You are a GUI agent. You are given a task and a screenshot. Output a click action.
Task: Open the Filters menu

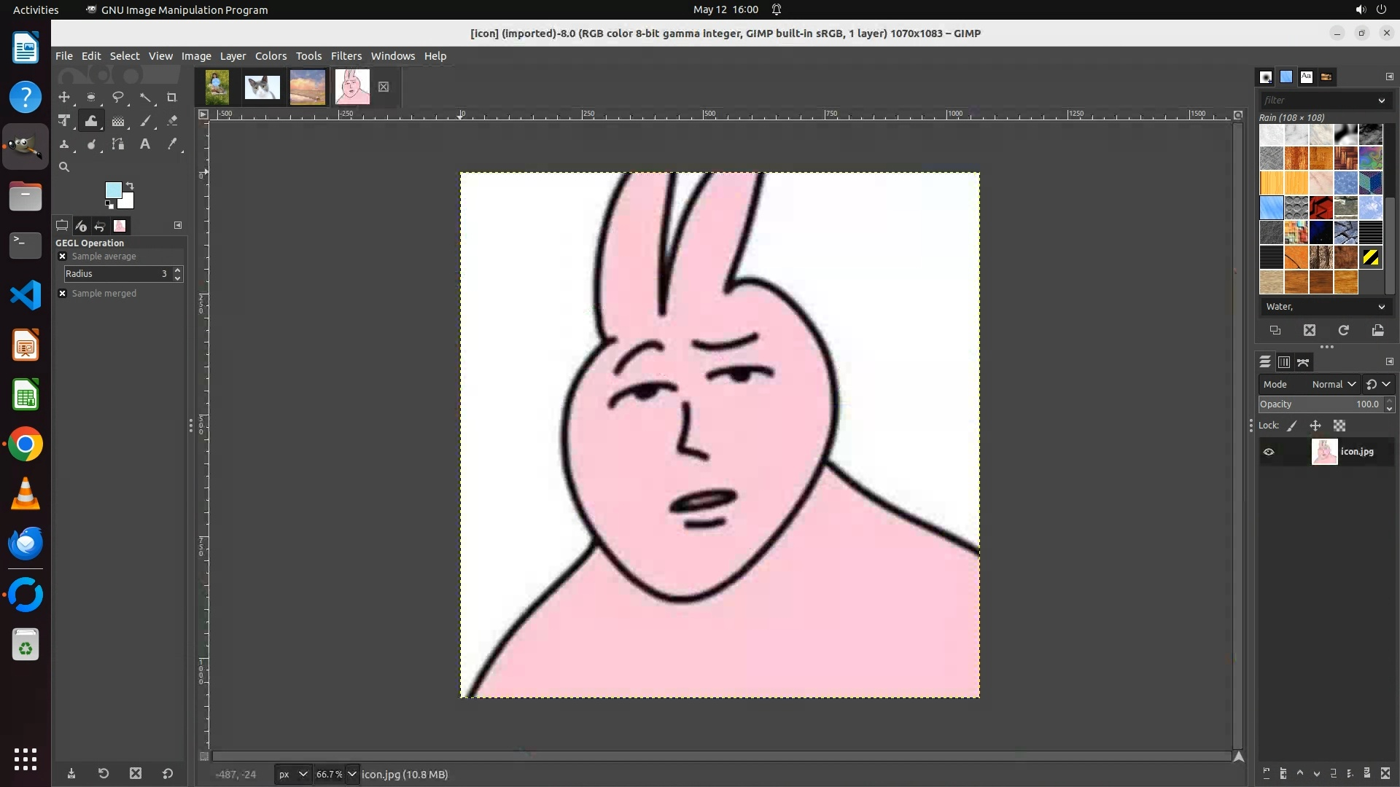click(346, 56)
